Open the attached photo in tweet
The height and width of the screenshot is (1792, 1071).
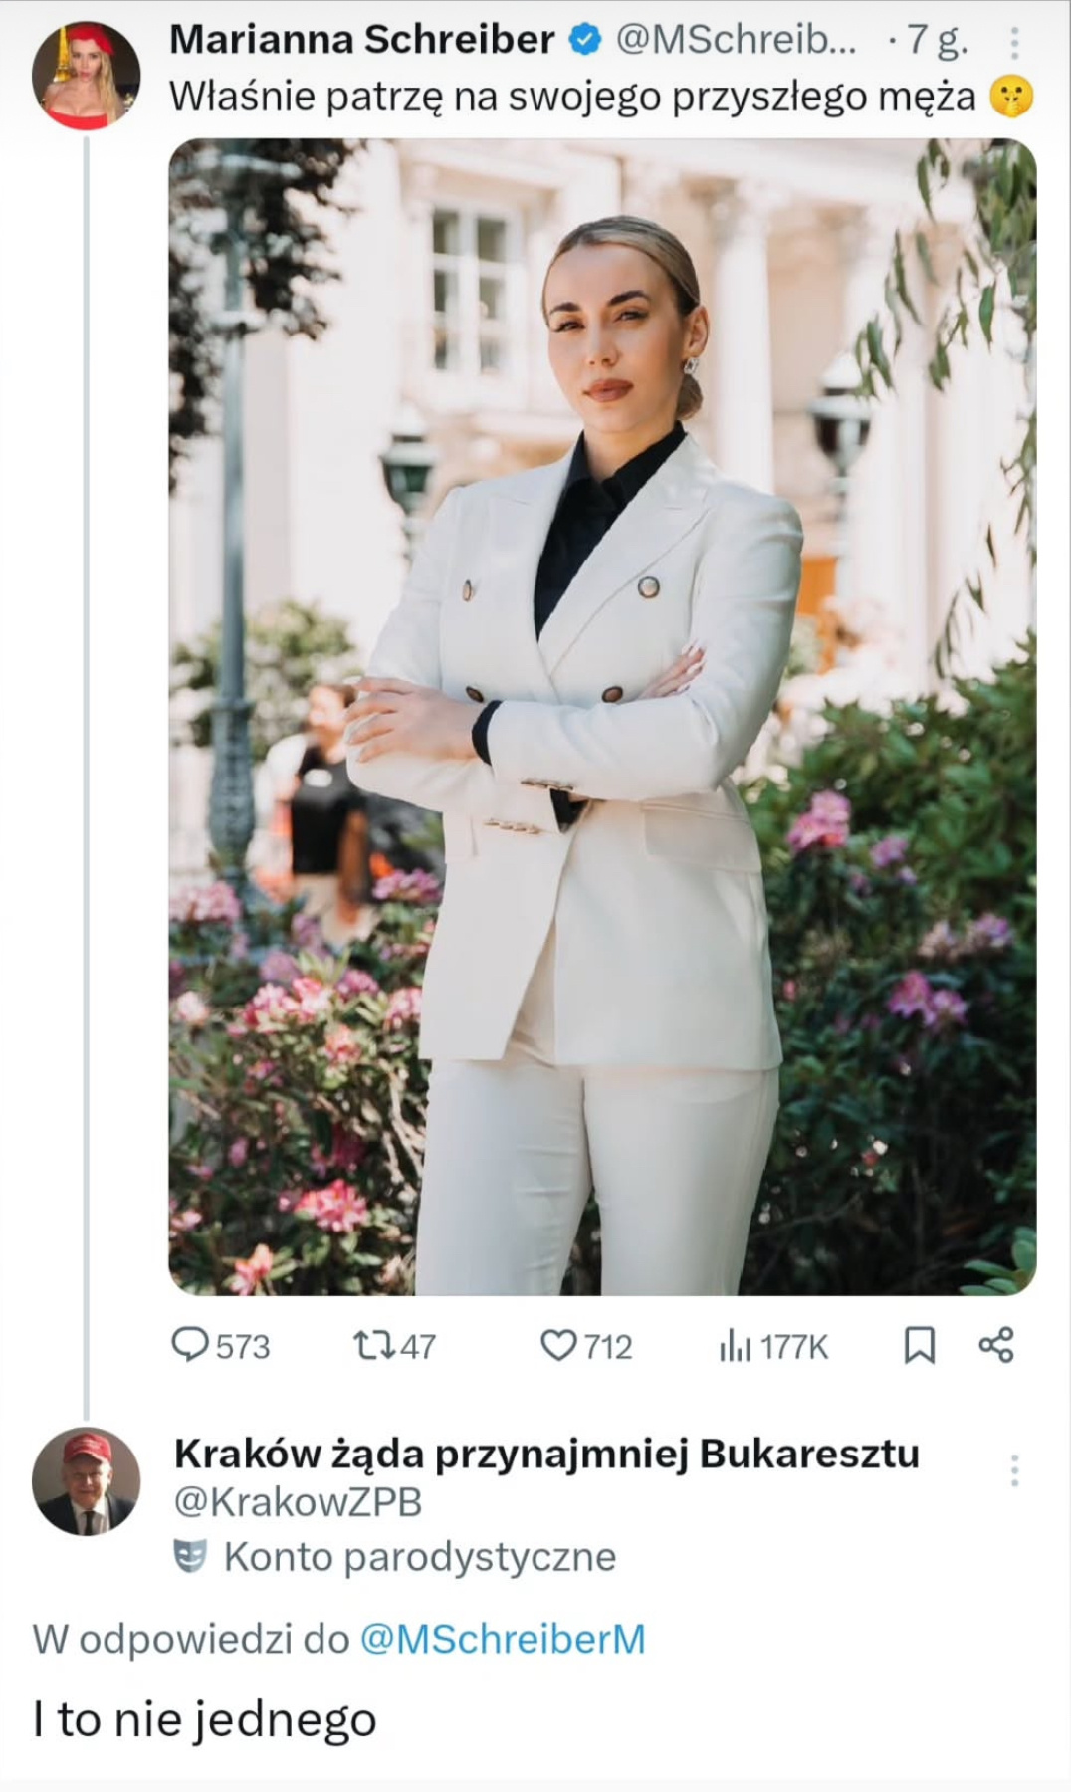(602, 717)
